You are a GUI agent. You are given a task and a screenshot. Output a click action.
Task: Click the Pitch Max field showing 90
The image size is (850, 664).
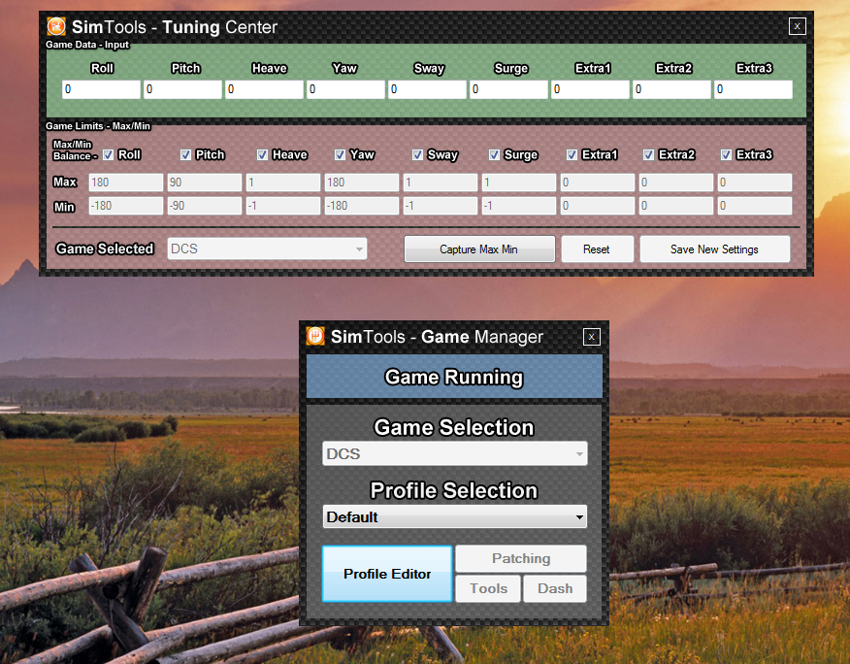click(205, 183)
